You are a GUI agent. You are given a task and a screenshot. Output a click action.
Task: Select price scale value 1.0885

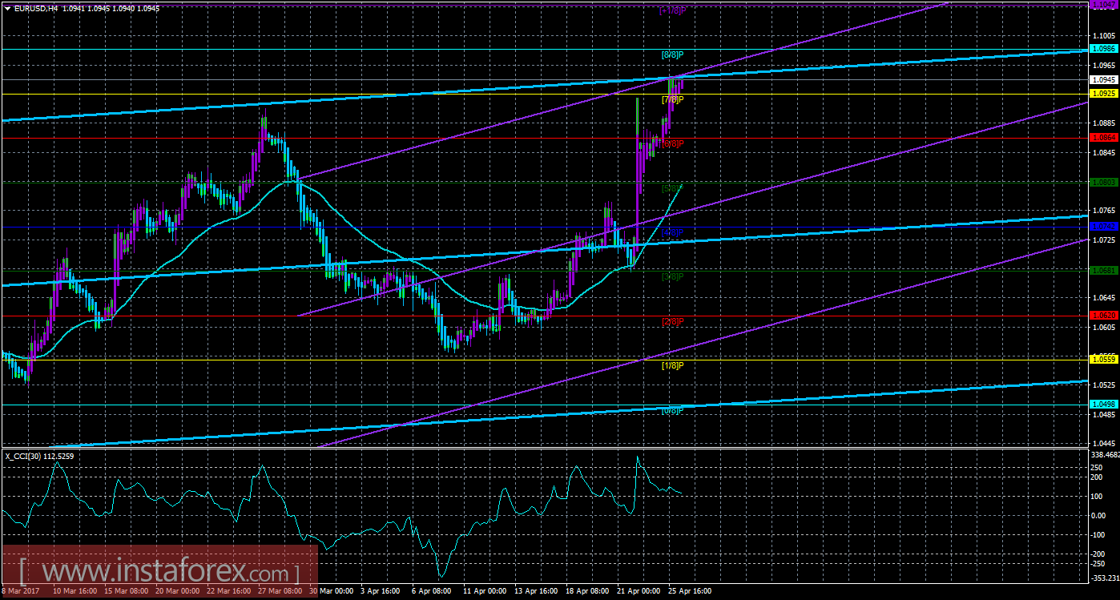1104,123
